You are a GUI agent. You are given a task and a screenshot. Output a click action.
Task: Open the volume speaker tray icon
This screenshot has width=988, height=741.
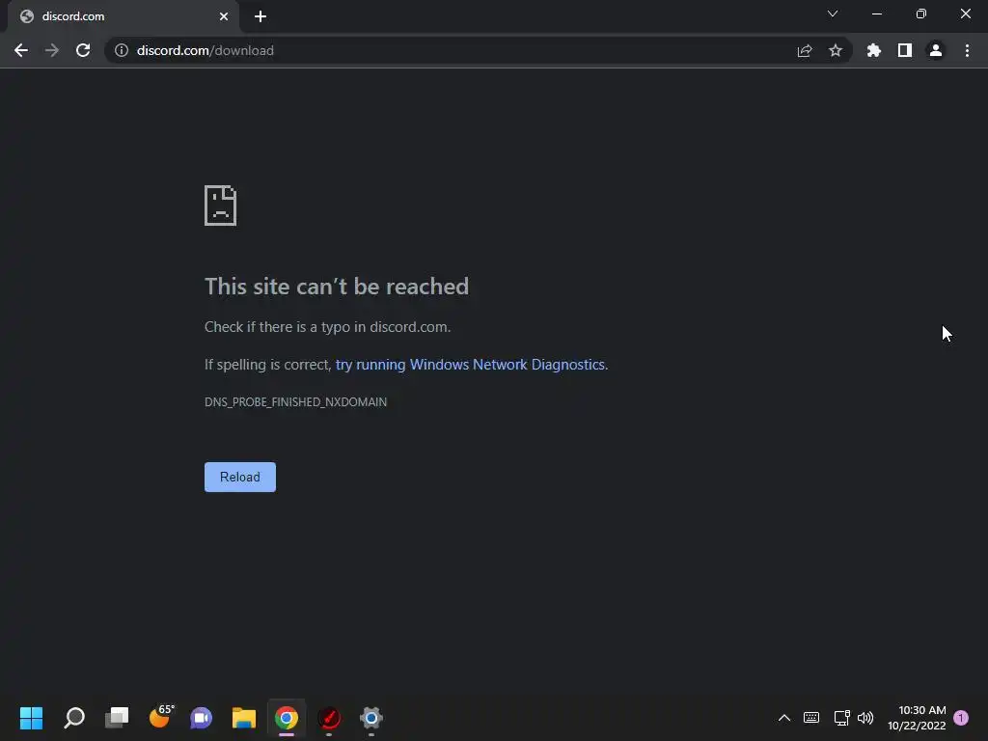865,718
